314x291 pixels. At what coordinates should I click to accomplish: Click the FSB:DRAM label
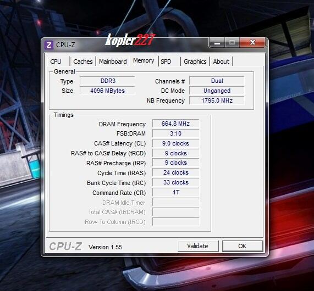point(131,133)
